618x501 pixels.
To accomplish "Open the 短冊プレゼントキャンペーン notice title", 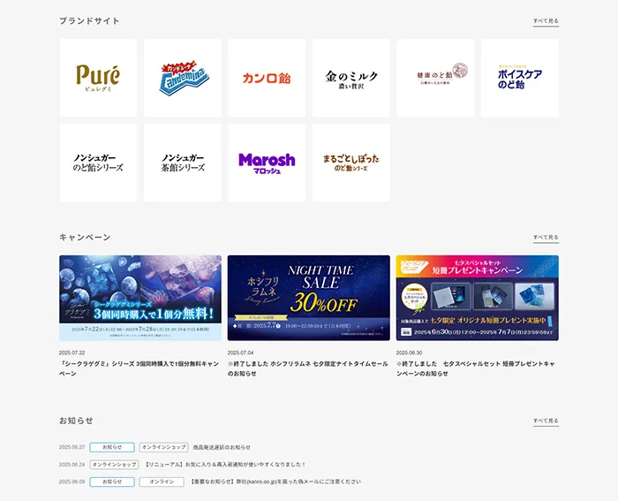I will coord(476,368).
